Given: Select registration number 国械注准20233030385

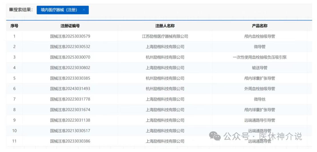Looking at the screenshot, I should point(70,78).
